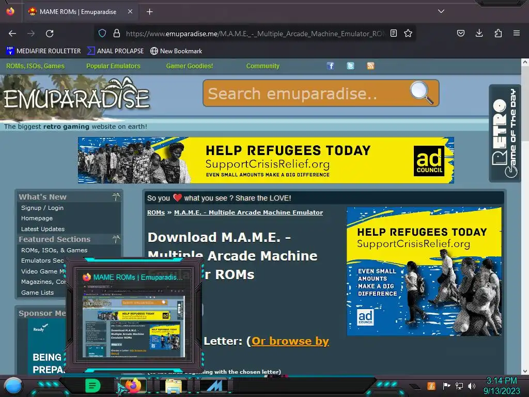The height and width of the screenshot is (397, 529).
Task: Open the ROMs, ISOs, Games menu
Action: coord(35,66)
